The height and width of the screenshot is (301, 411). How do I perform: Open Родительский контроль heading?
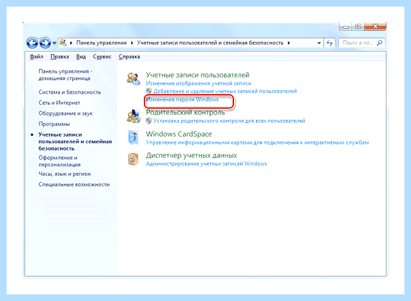click(x=186, y=112)
